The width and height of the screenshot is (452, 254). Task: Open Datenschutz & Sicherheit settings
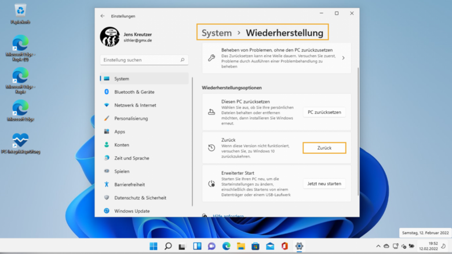144,198
